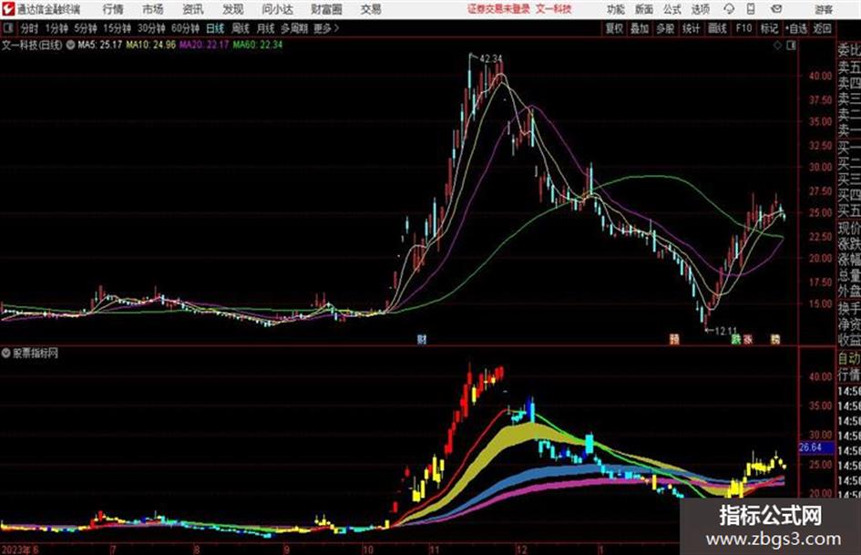This screenshot has height=555, width=861.
Task: Add stock via 自选 button
Action: coord(796,28)
